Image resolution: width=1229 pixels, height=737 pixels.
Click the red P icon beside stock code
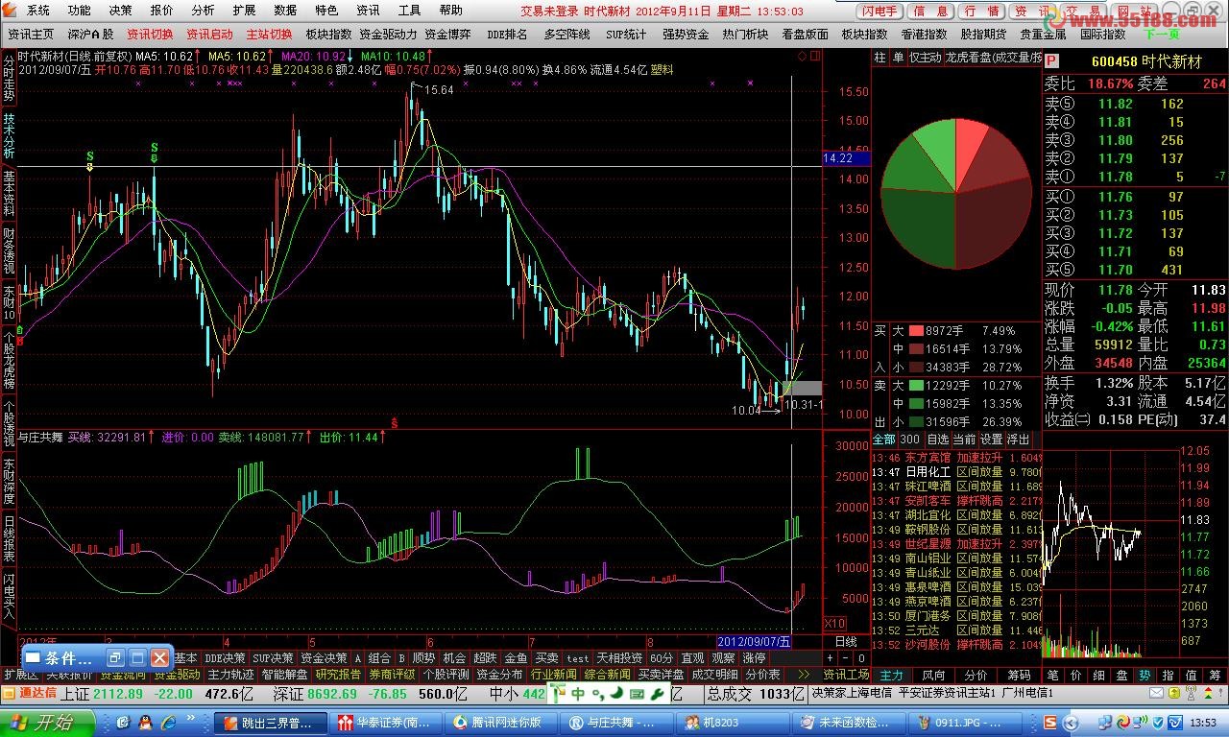pyautogui.click(x=1051, y=60)
